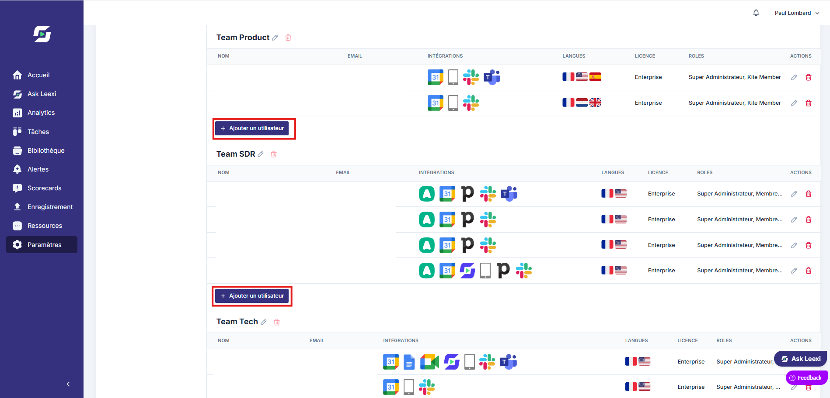
Task: Rename Team Product with pencil icon
Action: (x=275, y=38)
